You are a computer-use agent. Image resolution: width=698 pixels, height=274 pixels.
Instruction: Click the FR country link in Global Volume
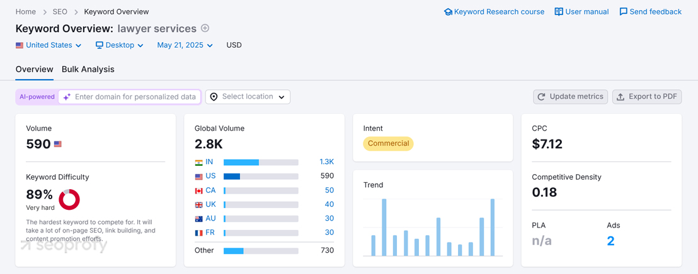tap(210, 233)
